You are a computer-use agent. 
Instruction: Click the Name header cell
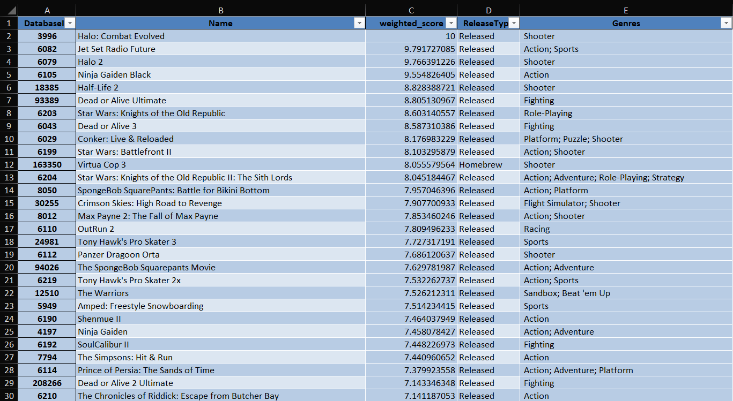[x=221, y=23]
